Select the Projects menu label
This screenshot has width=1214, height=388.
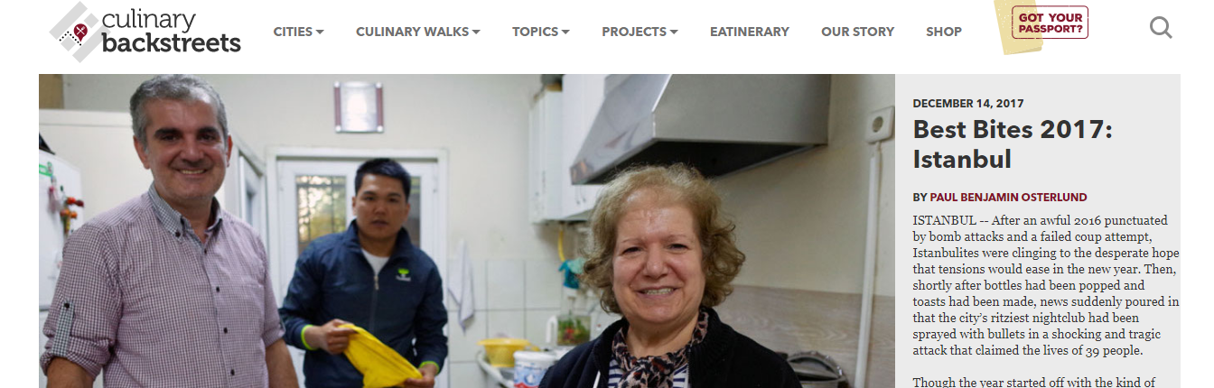click(634, 32)
